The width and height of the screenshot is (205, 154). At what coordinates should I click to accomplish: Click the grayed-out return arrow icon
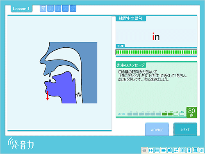[x=144, y=150]
